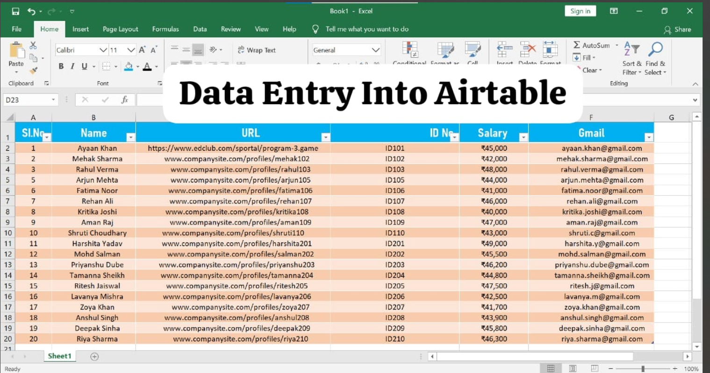Open ribbon display options icon

pyautogui.click(x=614, y=11)
